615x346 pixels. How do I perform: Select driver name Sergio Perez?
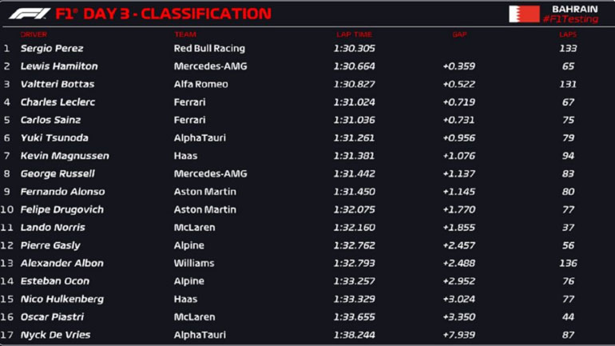pos(52,48)
